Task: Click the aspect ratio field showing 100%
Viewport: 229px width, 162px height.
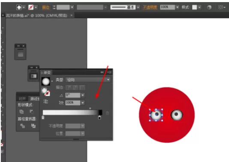Action: pyautogui.click(x=73, y=103)
